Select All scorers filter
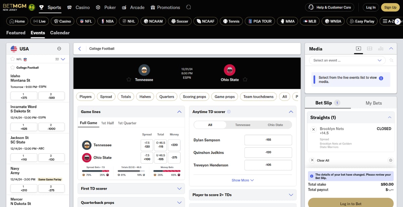Image resolution: width=403 pixels, height=207 pixels. [x=210, y=125]
